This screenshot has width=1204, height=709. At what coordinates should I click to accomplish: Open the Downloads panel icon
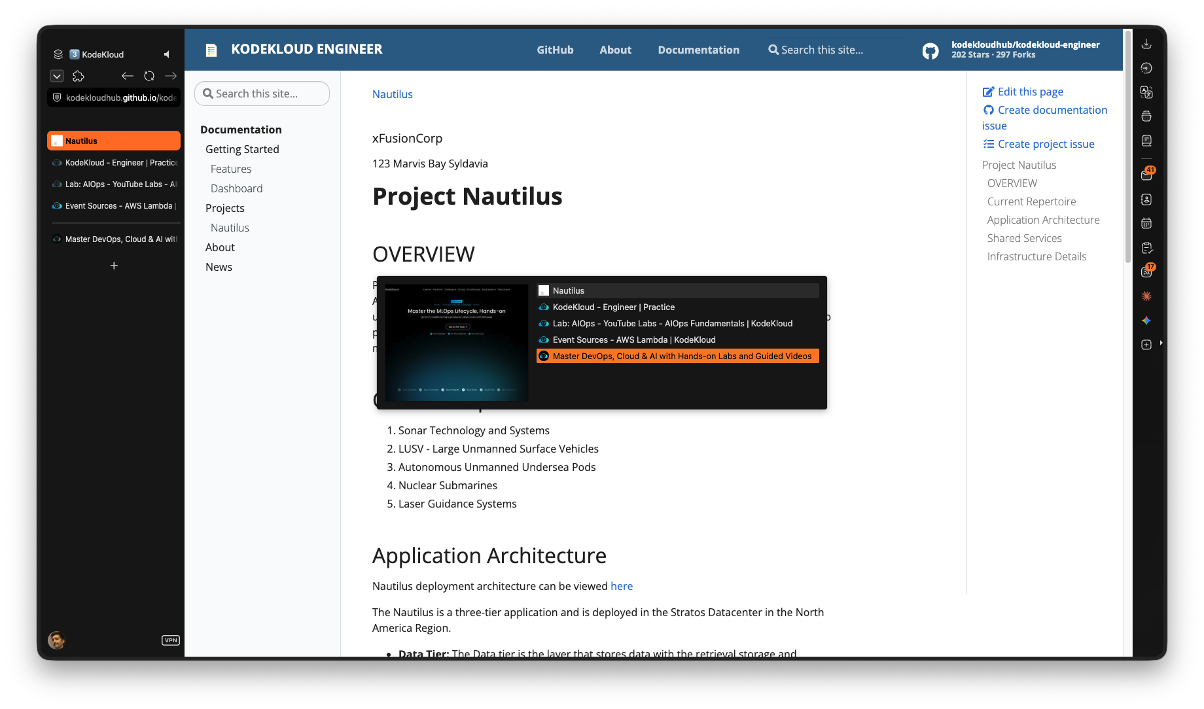1146,44
